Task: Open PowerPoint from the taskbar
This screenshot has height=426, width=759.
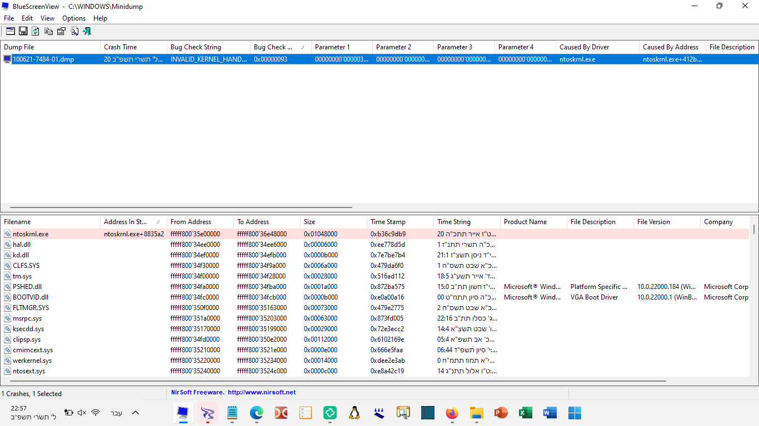Action: click(x=501, y=413)
